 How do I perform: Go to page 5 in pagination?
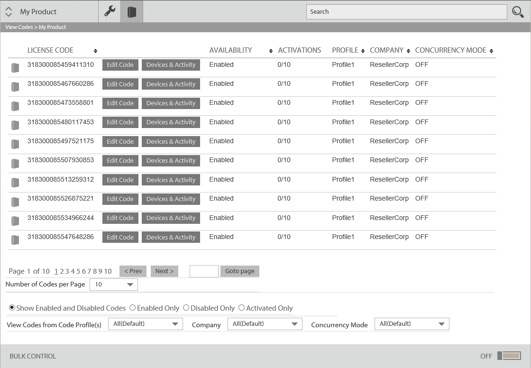(78, 271)
